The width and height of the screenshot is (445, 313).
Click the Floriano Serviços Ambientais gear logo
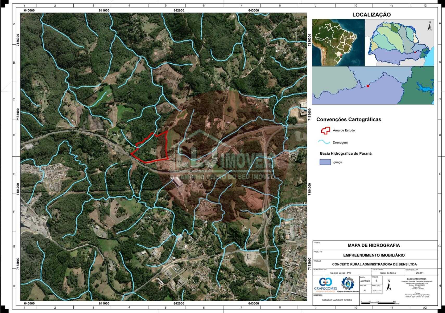(348, 284)
